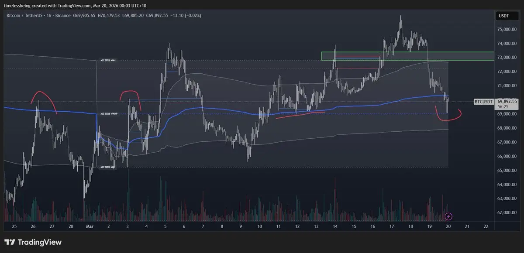Click the purple lightning bolt icon
The width and height of the screenshot is (524, 253).
pos(448,216)
